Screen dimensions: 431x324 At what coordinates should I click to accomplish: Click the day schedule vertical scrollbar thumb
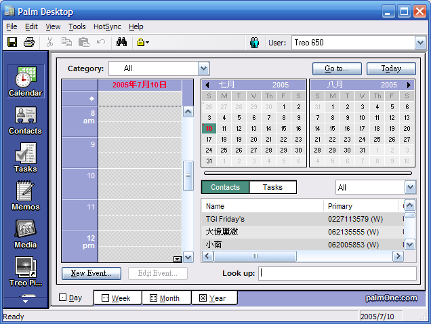188,176
